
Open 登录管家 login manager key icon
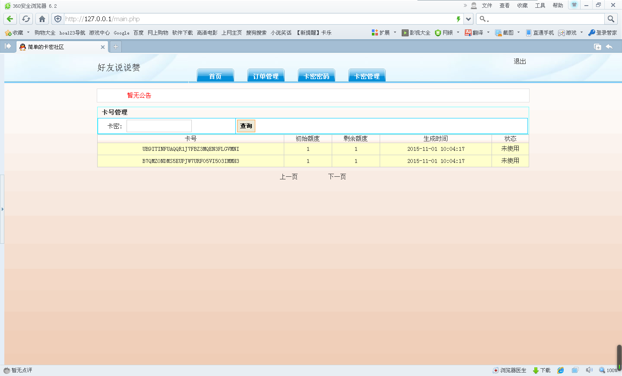pos(592,33)
